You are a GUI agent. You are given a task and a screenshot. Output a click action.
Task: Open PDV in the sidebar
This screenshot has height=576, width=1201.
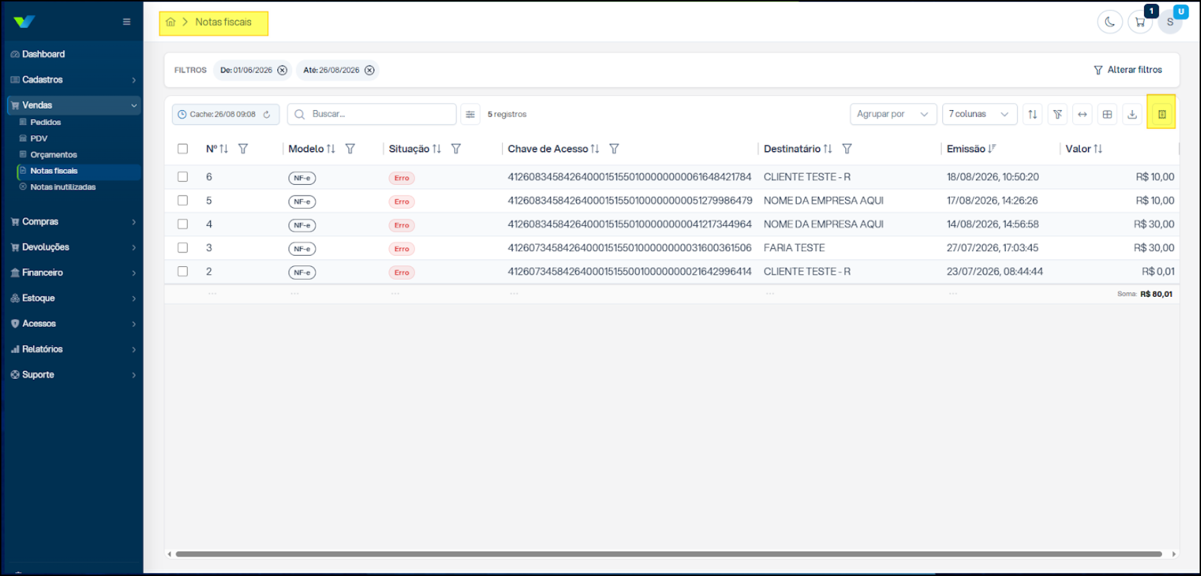coord(39,138)
